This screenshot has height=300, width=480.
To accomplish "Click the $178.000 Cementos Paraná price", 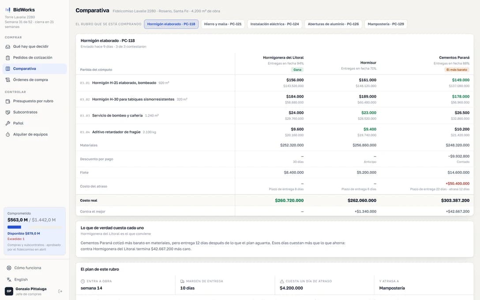I will pyautogui.click(x=461, y=97).
